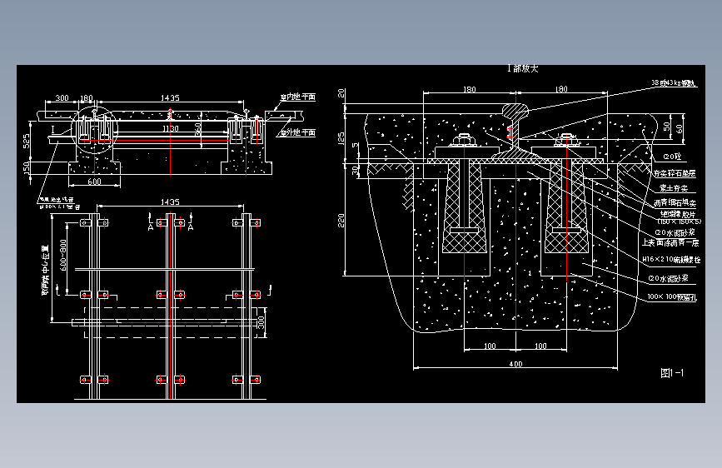Click the "350" depth dimension
722x468 pixels.
[x=197, y=128]
